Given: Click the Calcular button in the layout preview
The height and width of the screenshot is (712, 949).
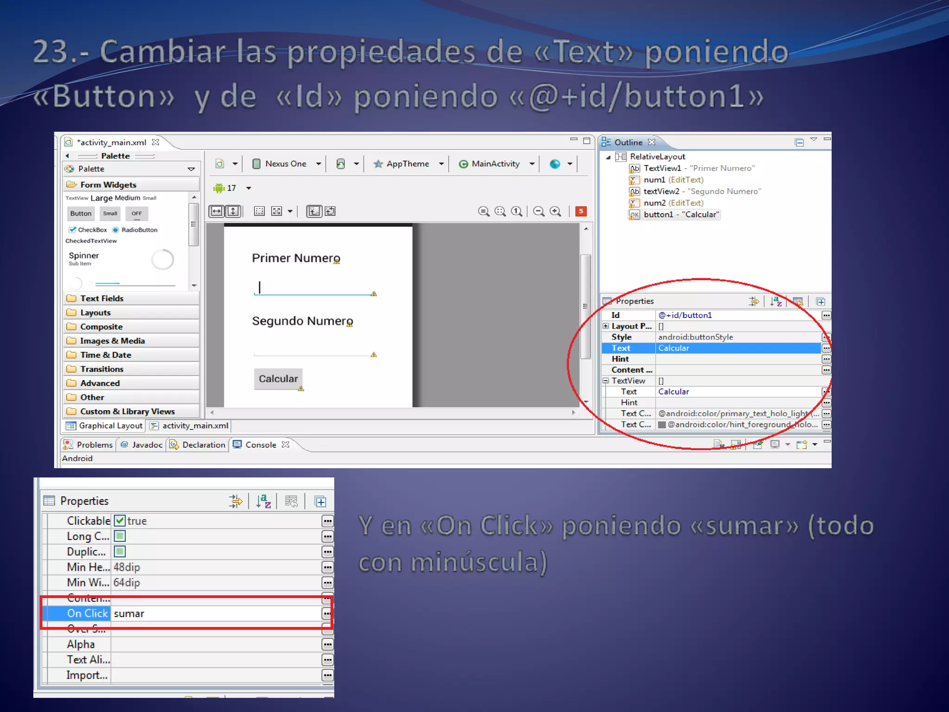Looking at the screenshot, I should coord(278,379).
